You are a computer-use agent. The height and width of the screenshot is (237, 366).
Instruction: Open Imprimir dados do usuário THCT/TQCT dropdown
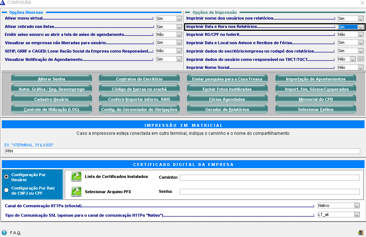(x=353, y=59)
